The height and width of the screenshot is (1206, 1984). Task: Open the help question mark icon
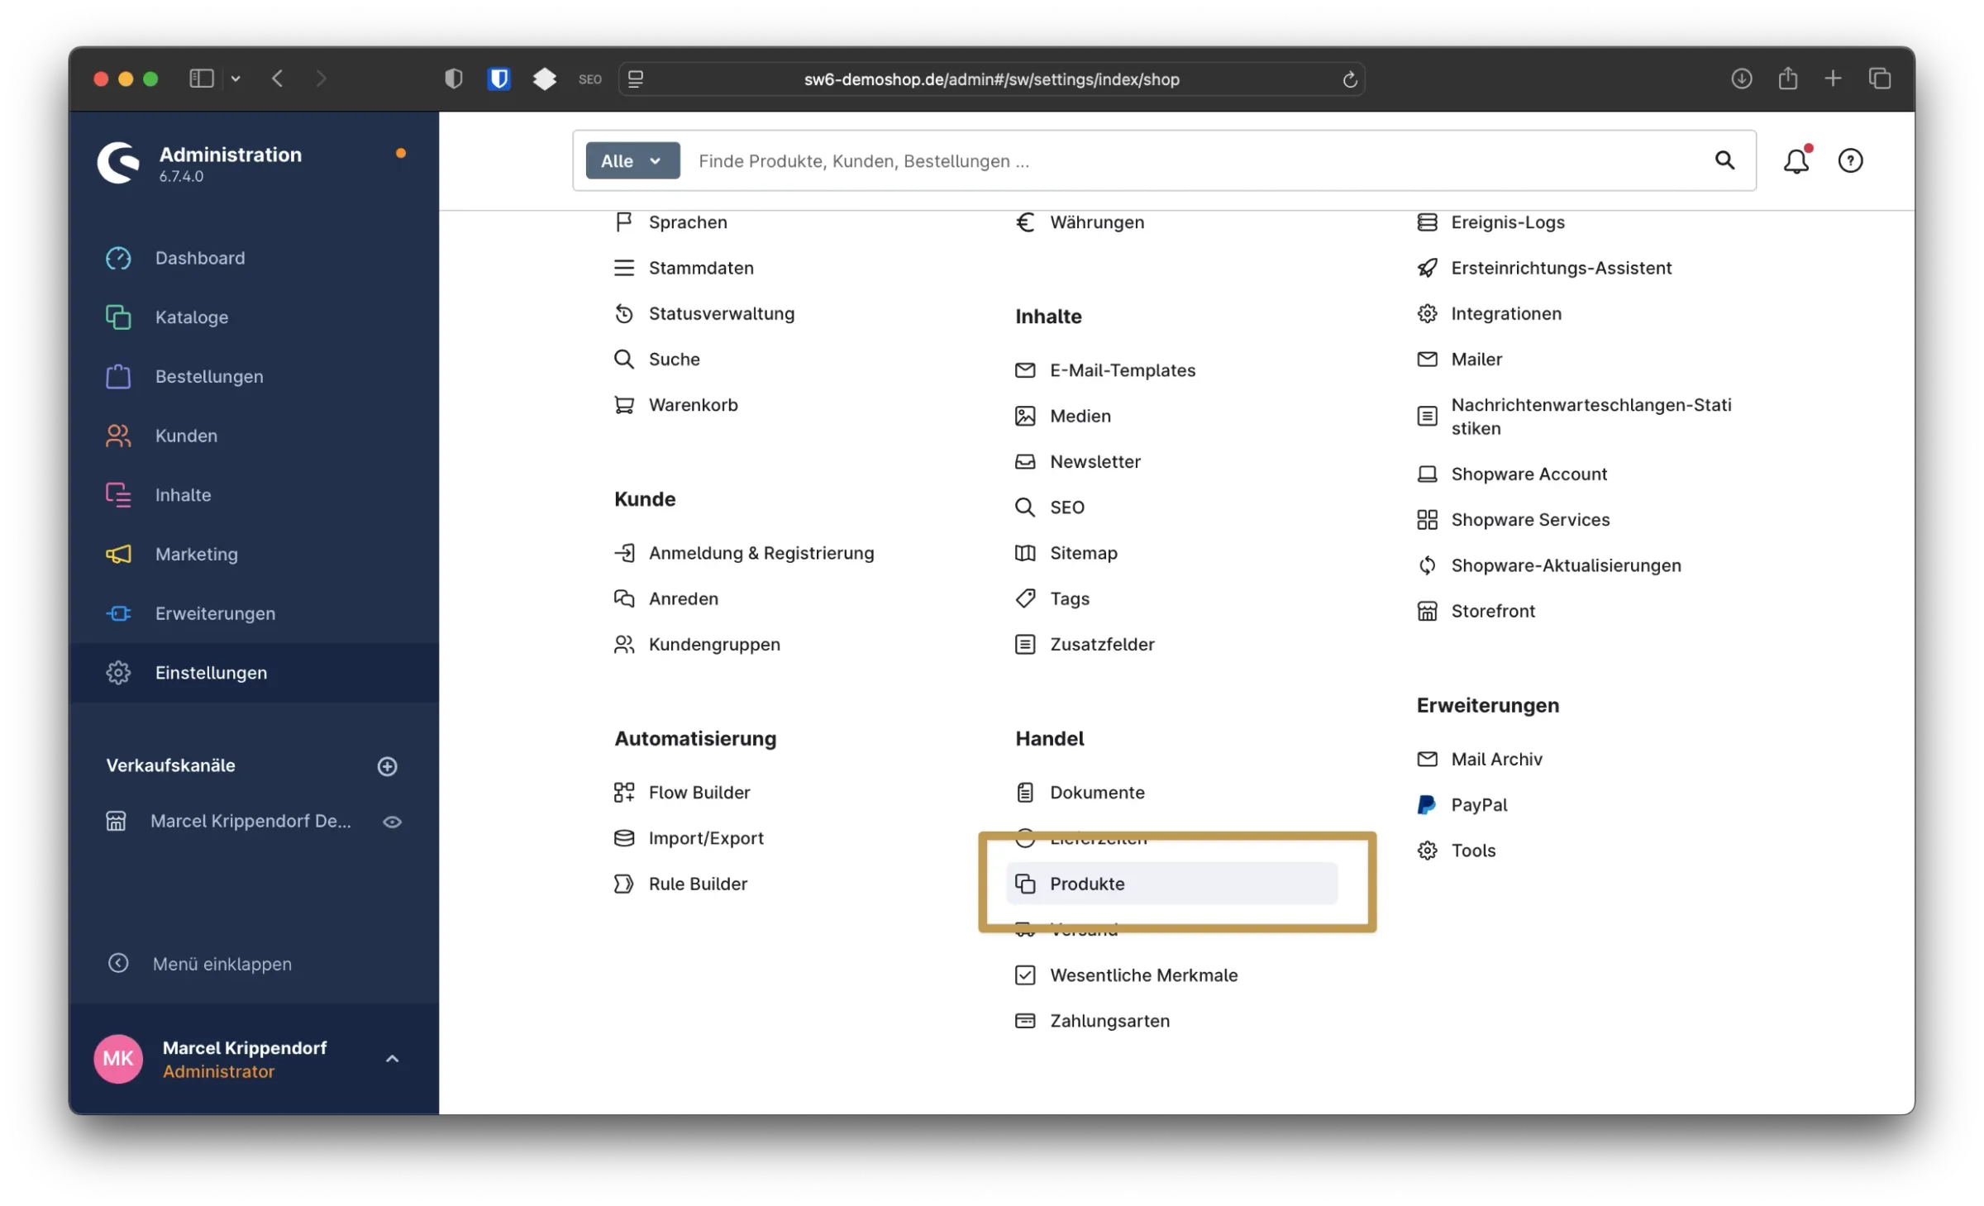pyautogui.click(x=1850, y=160)
